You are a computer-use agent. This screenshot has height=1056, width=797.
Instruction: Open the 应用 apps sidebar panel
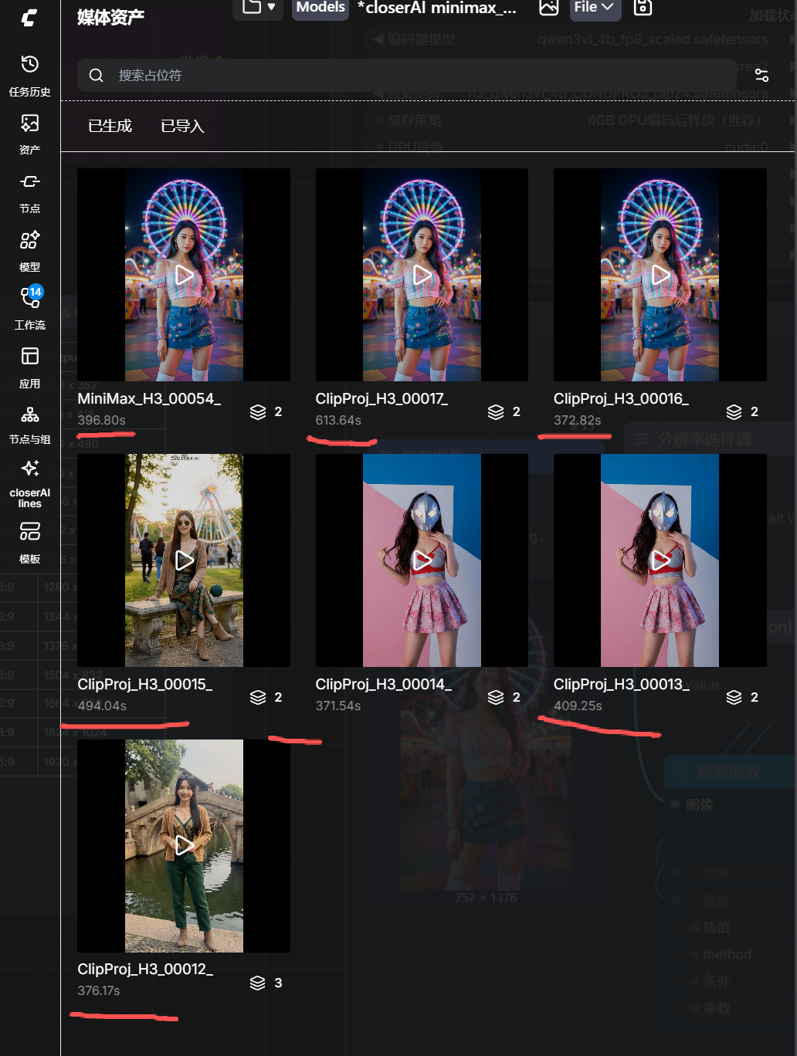pyautogui.click(x=30, y=367)
